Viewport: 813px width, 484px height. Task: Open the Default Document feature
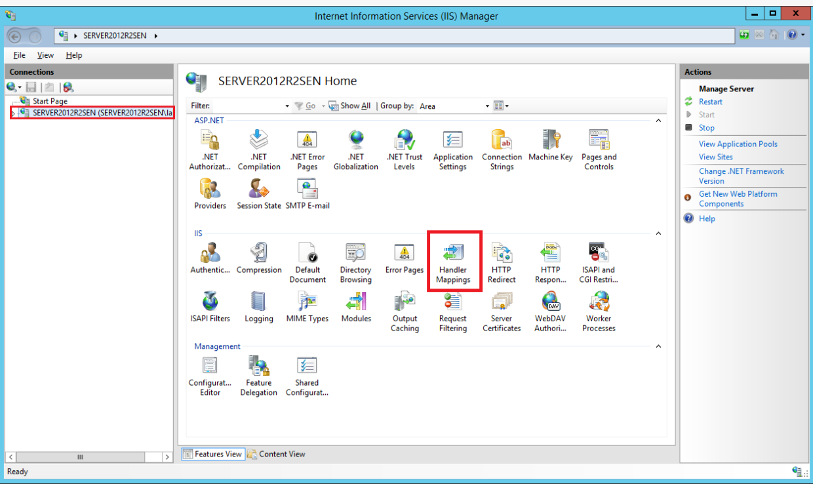pyautogui.click(x=307, y=263)
